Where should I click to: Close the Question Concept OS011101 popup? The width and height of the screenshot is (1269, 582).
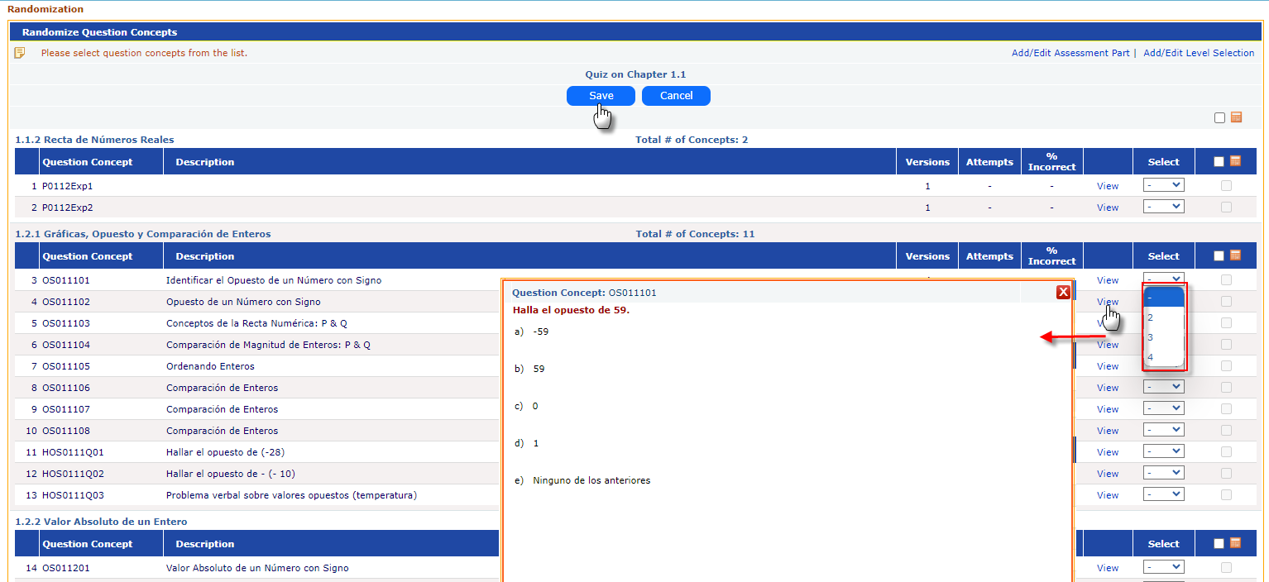coord(1063,292)
